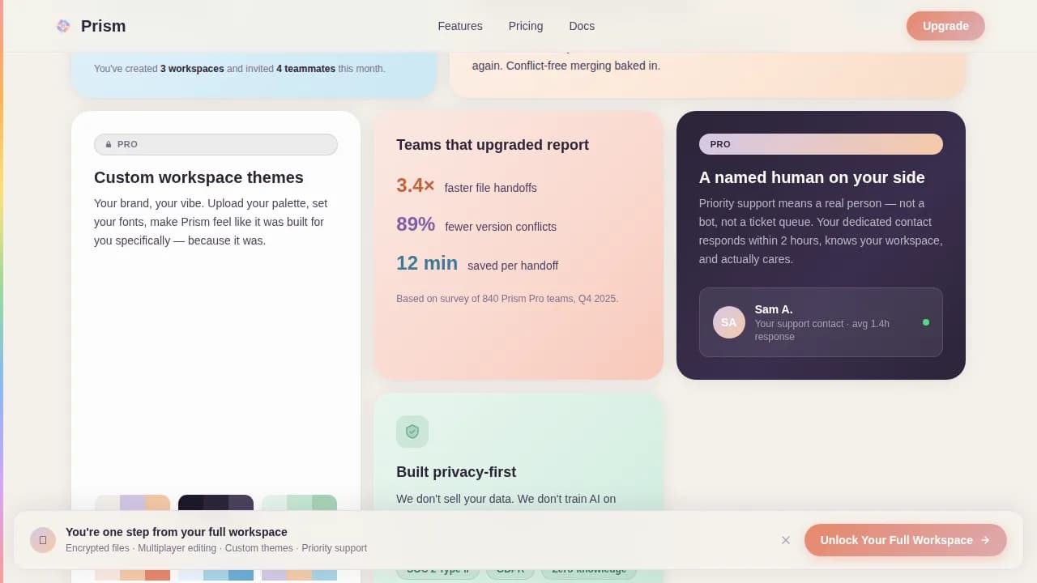Select the lavender-peach theme palette swatch
The height and width of the screenshot is (583, 1037).
click(x=132, y=503)
